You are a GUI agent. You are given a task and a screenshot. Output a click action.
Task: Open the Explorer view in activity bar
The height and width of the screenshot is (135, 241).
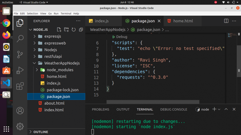pyautogui.click(x=20, y=23)
